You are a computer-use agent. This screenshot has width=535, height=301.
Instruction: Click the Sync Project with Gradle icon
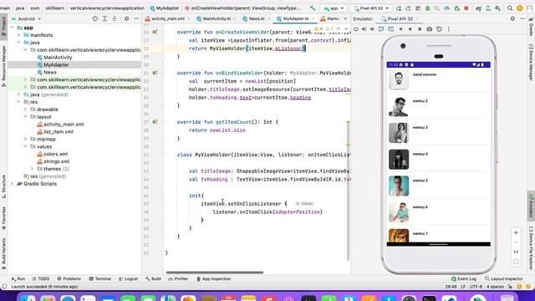(x=478, y=8)
